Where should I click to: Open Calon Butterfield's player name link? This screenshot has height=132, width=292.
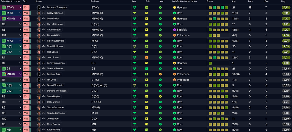pyautogui.click(x=56, y=41)
